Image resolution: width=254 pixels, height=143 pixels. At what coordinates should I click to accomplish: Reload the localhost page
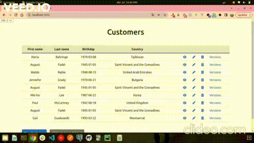coord(16,15)
